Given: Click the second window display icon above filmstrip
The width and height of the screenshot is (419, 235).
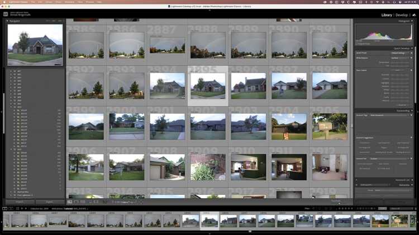Looking at the screenshot, I should [x=11, y=208].
